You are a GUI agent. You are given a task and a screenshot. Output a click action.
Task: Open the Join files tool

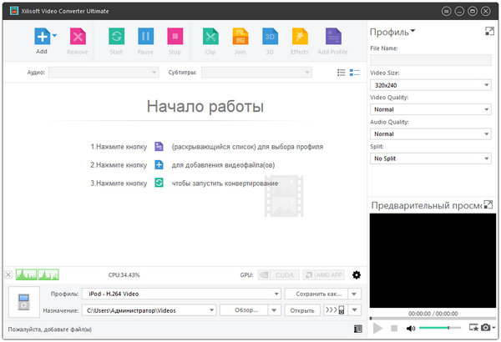click(240, 37)
